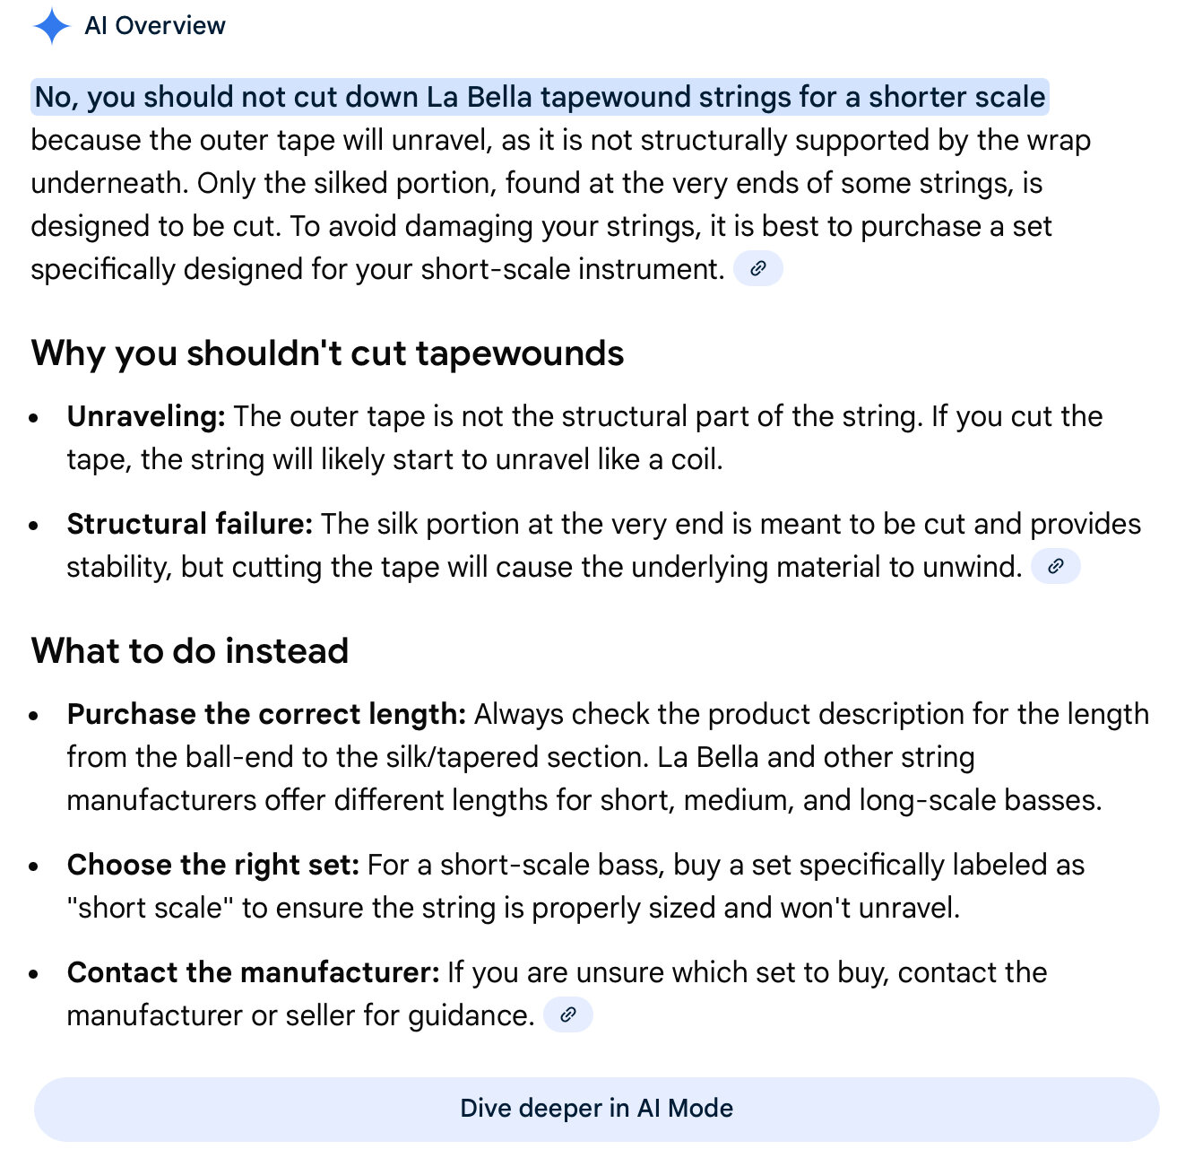This screenshot has width=1185, height=1158.
Task: Click the "Why you shouldn't cut tapewounds" heading
Action: 327,353
